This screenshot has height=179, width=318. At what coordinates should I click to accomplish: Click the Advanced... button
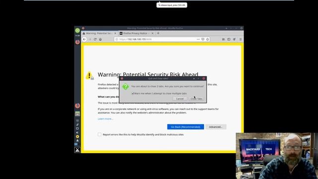coord(216,127)
